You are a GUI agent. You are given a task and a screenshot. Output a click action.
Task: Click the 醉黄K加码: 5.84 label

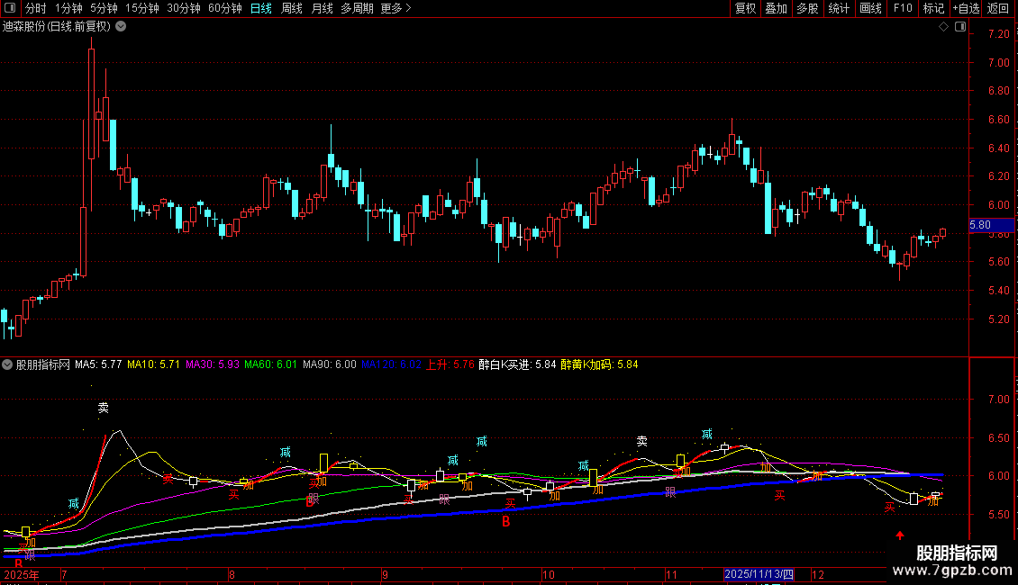coord(599,364)
